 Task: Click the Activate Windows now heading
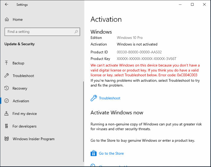tap(117, 112)
